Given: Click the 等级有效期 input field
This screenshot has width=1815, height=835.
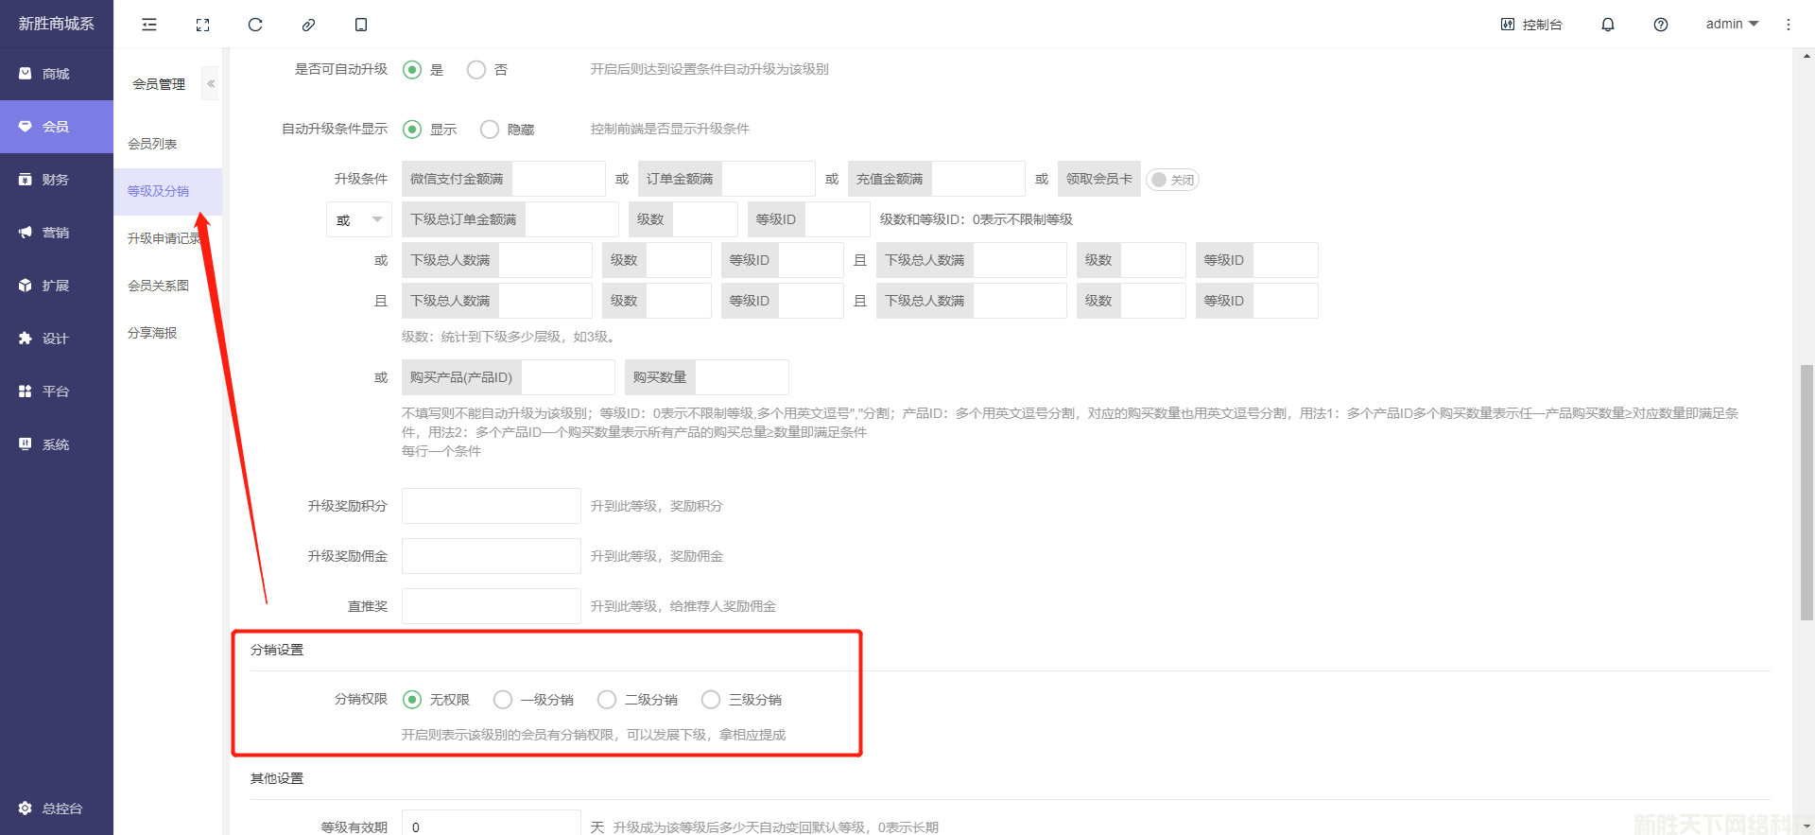Looking at the screenshot, I should 492,823.
